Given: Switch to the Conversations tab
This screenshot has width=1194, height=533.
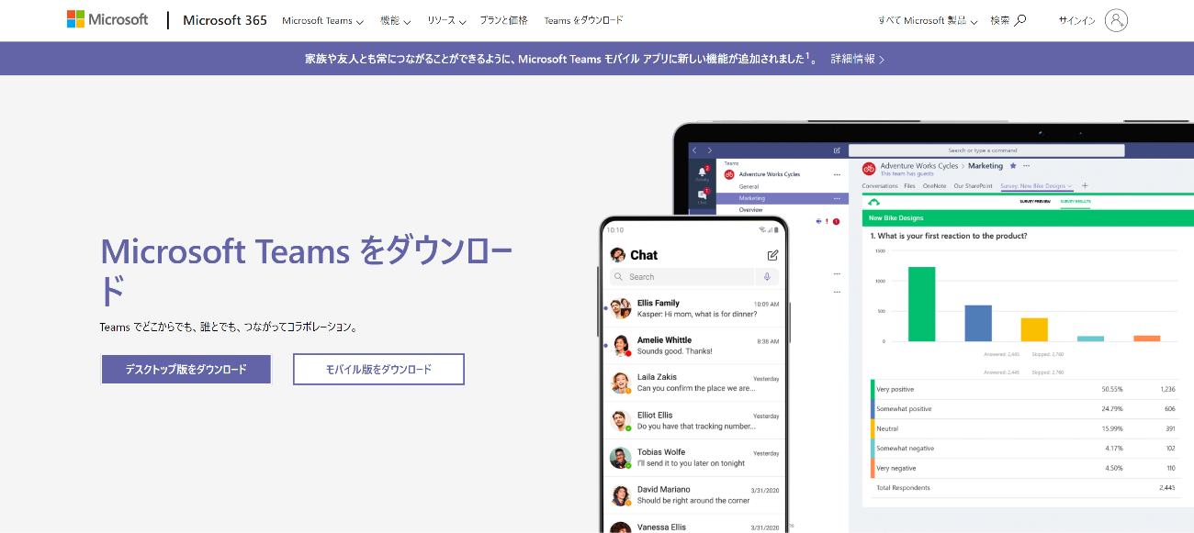Looking at the screenshot, I should (880, 185).
